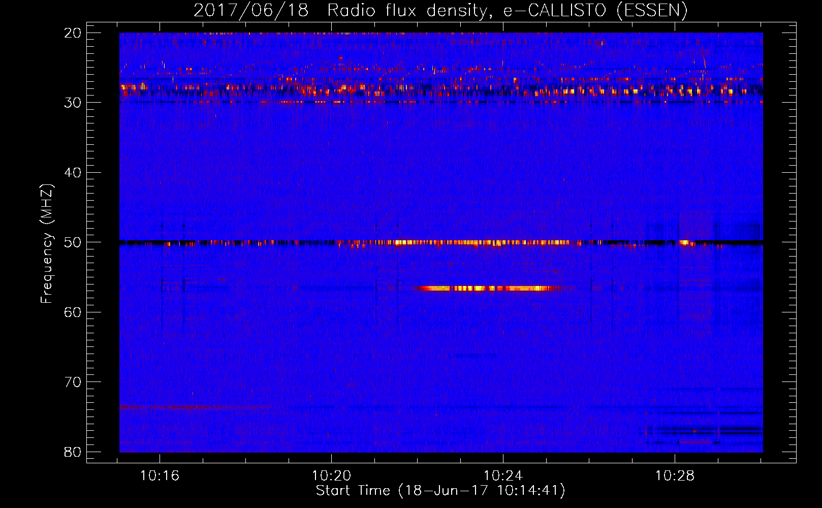Click the 20 frequency tick label
Screen dimensions: 822x508
tap(73, 33)
